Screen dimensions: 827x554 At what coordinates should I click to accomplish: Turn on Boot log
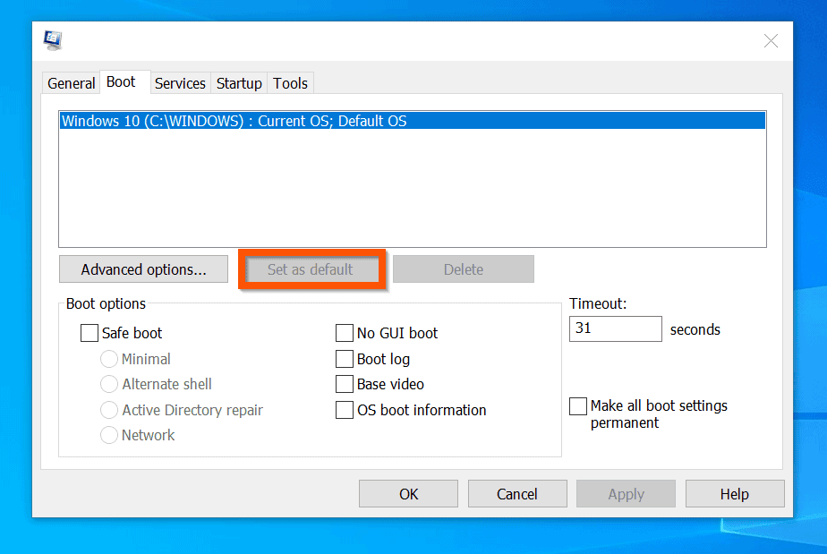[345, 359]
